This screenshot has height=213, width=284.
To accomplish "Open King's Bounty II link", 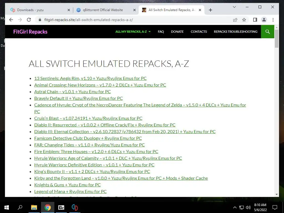I will coord(92,171).
